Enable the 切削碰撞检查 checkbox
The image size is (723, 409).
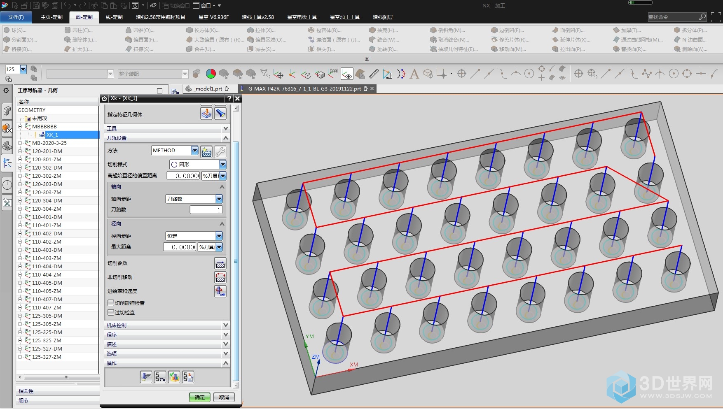click(x=111, y=303)
